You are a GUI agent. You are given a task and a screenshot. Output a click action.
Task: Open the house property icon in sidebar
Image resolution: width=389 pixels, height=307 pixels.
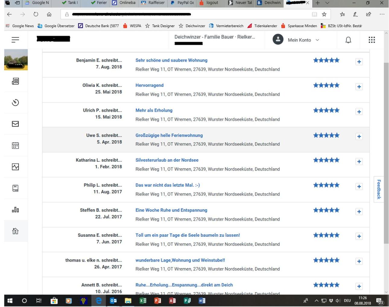[x=15, y=231]
